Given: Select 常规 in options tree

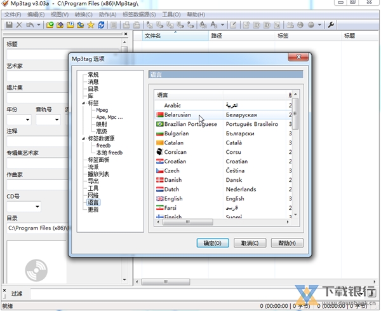Looking at the screenshot, I should [x=93, y=74].
